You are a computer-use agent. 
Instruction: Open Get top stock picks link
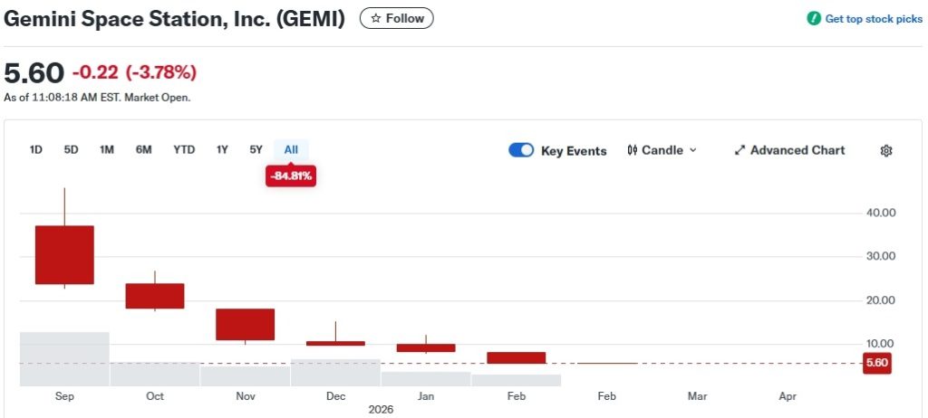(873, 19)
